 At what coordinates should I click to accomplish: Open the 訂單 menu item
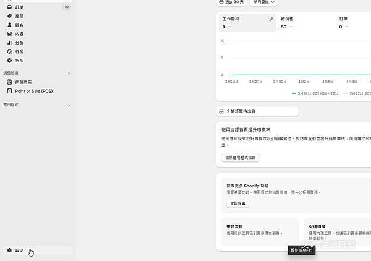pos(38,7)
